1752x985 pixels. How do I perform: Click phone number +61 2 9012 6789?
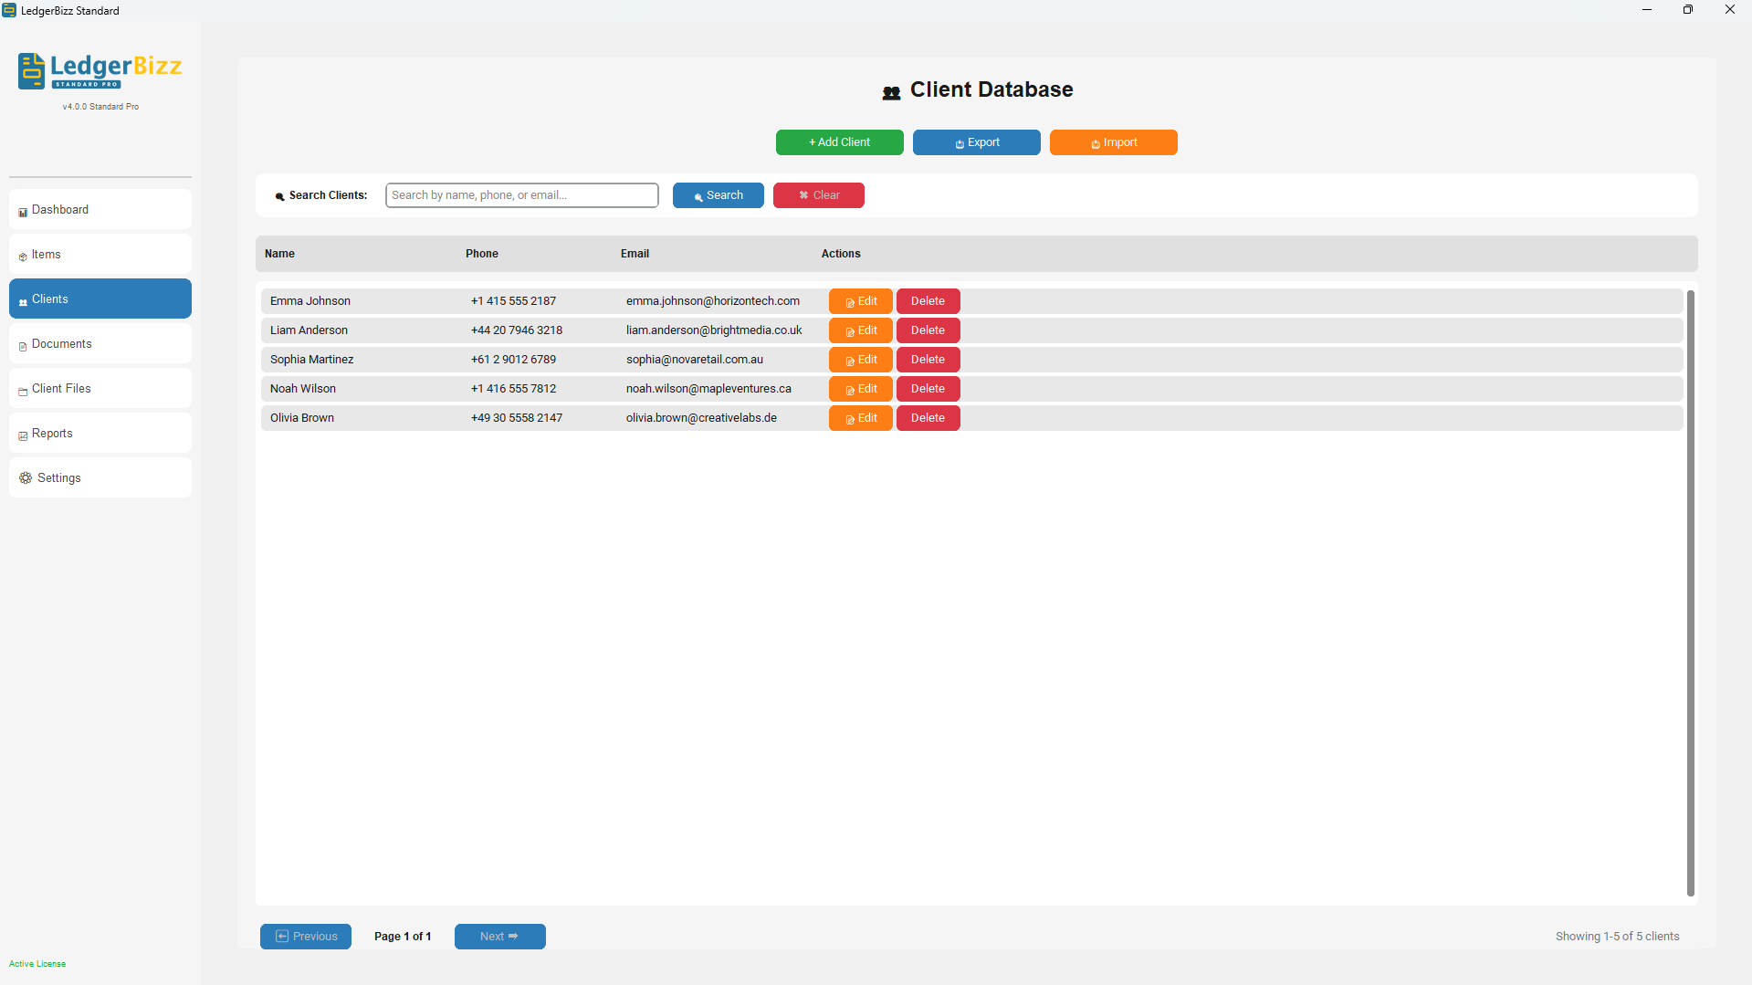tap(513, 360)
